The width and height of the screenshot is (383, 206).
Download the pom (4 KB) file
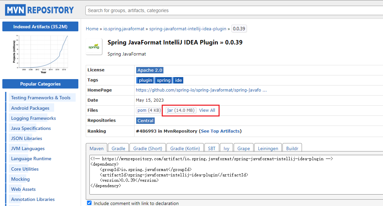[x=149, y=110]
